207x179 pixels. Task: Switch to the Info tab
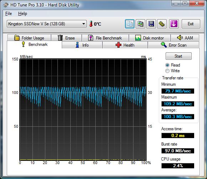(82, 45)
